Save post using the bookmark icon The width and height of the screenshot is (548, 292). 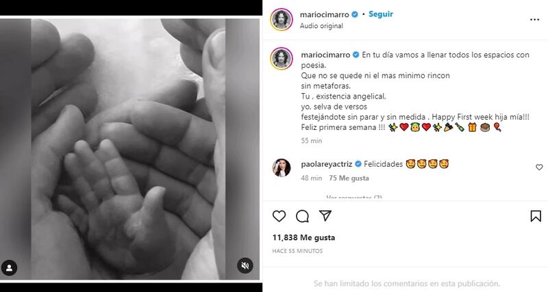536,216
